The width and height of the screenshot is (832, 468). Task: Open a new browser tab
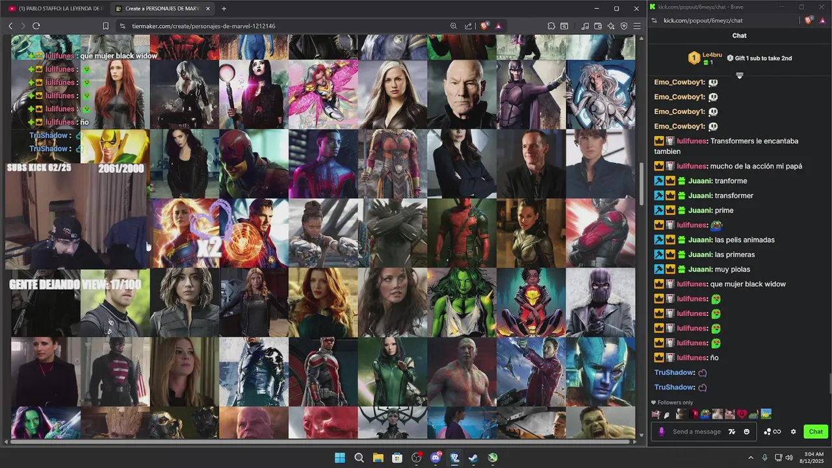[x=224, y=8]
